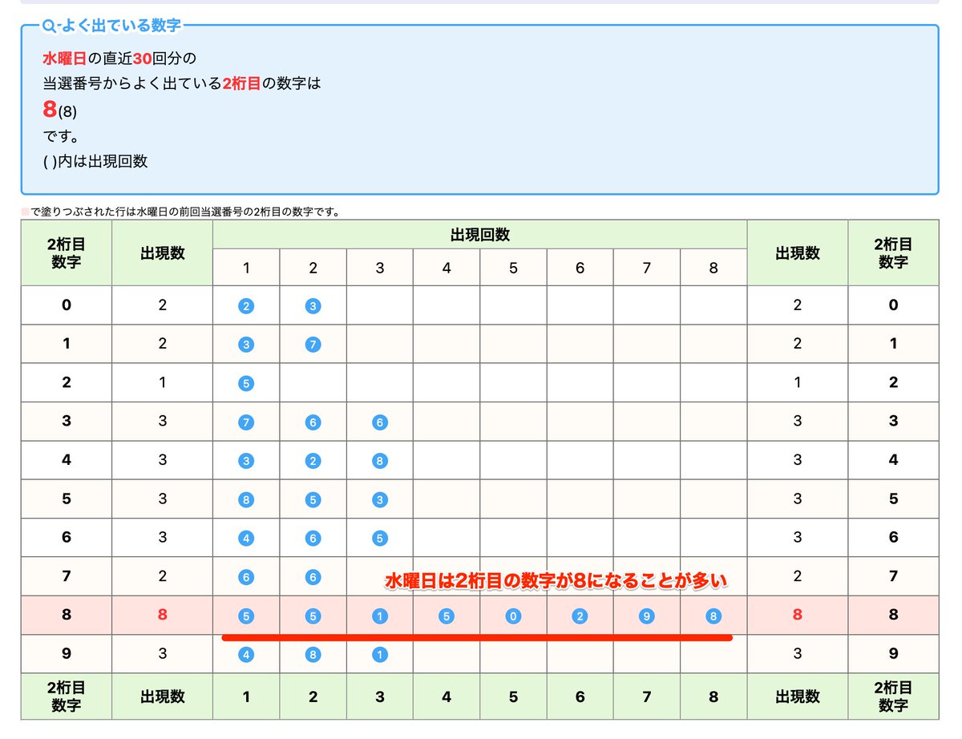Image resolution: width=962 pixels, height=739 pixels.
Task: Click the top-right 2桁目数字 header cell
Action: click(893, 253)
